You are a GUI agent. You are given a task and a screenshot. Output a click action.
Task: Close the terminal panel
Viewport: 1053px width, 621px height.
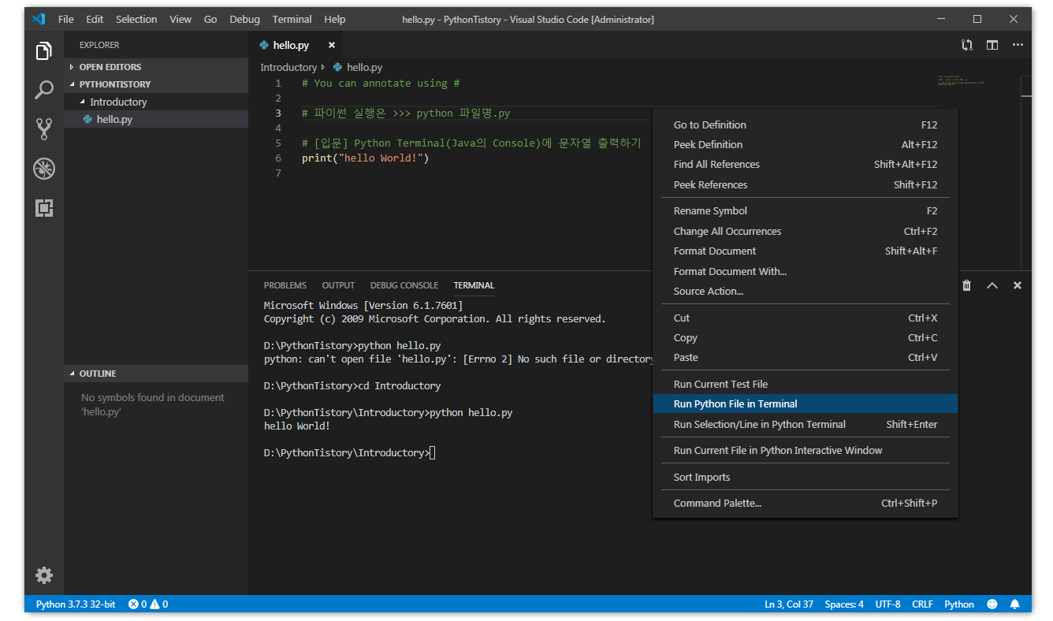(1018, 285)
